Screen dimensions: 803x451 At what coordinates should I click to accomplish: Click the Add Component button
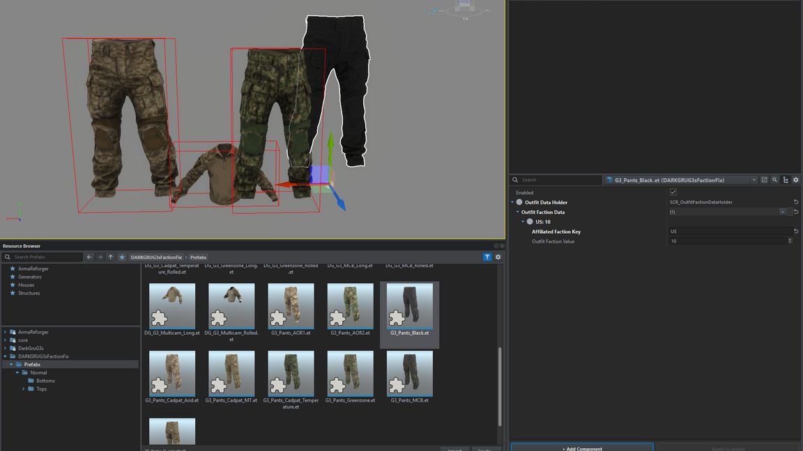(582, 448)
